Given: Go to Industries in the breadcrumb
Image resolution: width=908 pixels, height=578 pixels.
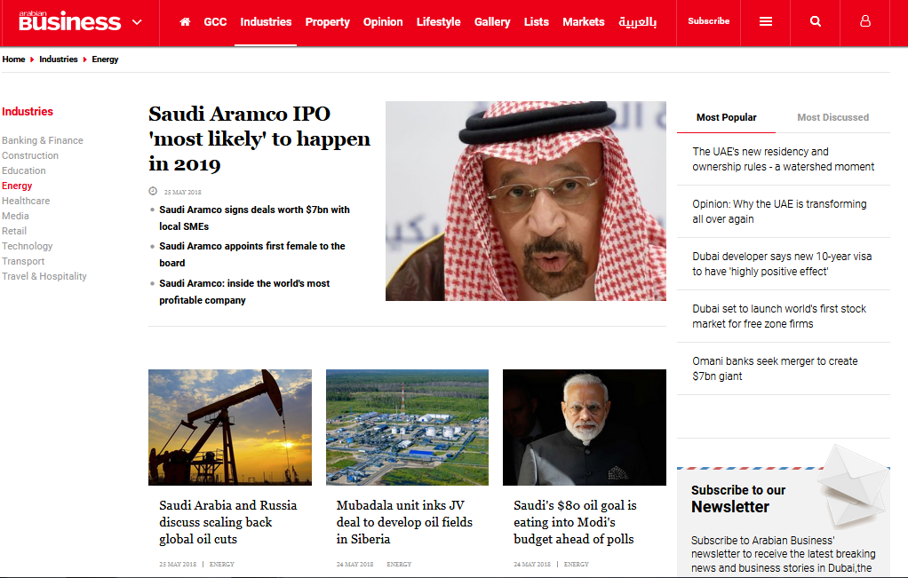Looking at the screenshot, I should coord(59,59).
